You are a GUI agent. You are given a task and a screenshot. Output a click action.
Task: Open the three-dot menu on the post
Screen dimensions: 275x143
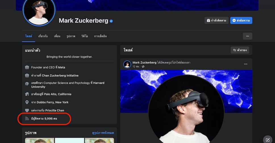(246, 64)
